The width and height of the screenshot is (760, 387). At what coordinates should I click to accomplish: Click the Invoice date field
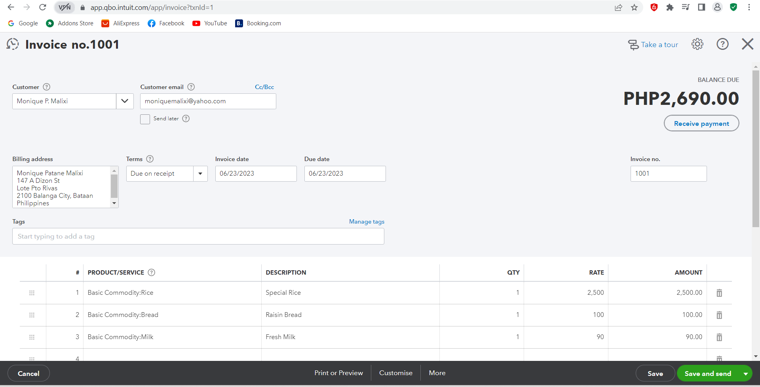[x=256, y=174]
